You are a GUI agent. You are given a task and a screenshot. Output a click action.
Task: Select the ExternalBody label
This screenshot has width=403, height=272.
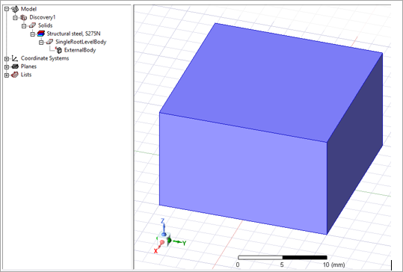pos(80,50)
